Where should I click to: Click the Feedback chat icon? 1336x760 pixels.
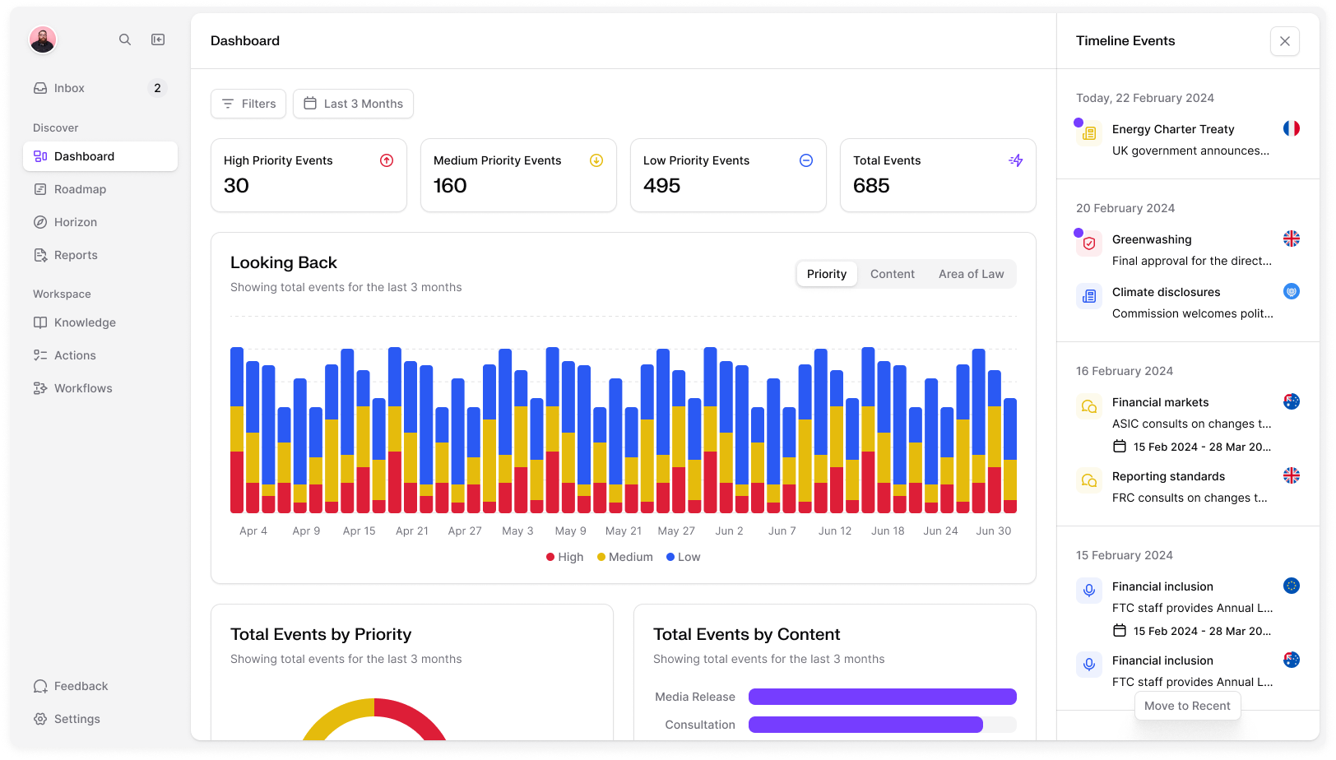pos(40,686)
